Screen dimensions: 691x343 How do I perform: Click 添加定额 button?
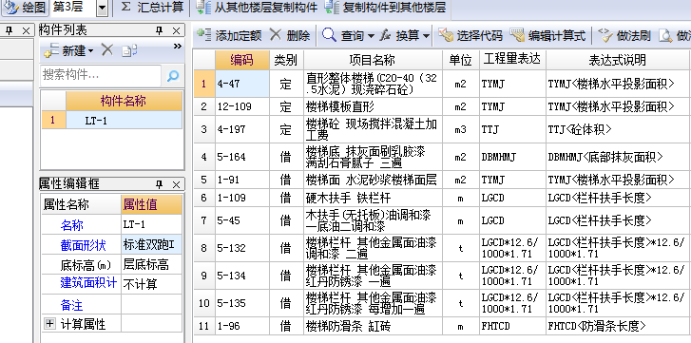(x=230, y=35)
